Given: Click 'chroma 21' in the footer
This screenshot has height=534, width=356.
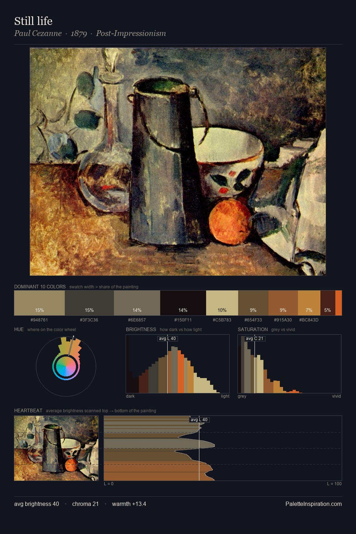Looking at the screenshot, I should pos(85,504).
